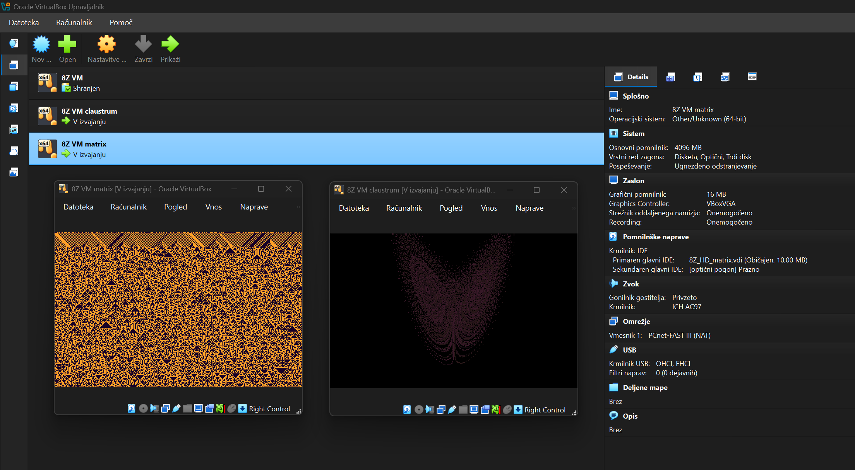Click mouse integration indicator in claustrum window
This screenshot has height=470, width=855.
(507, 410)
